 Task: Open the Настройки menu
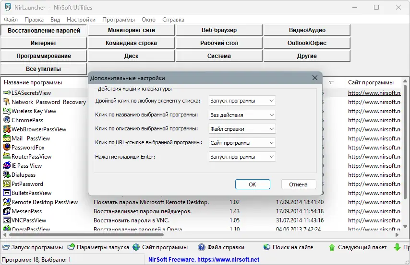pyautogui.click(x=81, y=20)
